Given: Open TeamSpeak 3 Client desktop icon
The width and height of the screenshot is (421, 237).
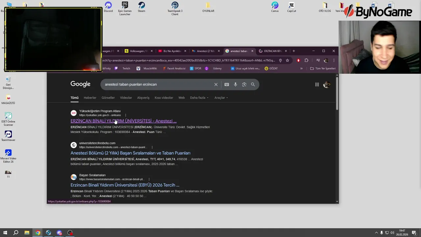Looking at the screenshot, I should pyautogui.click(x=175, y=9).
